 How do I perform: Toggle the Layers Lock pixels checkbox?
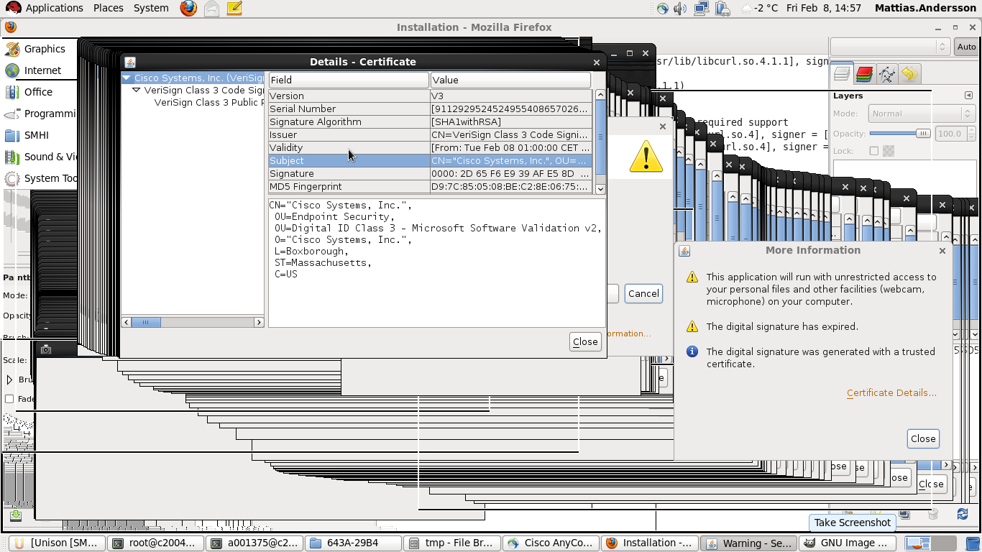874,151
